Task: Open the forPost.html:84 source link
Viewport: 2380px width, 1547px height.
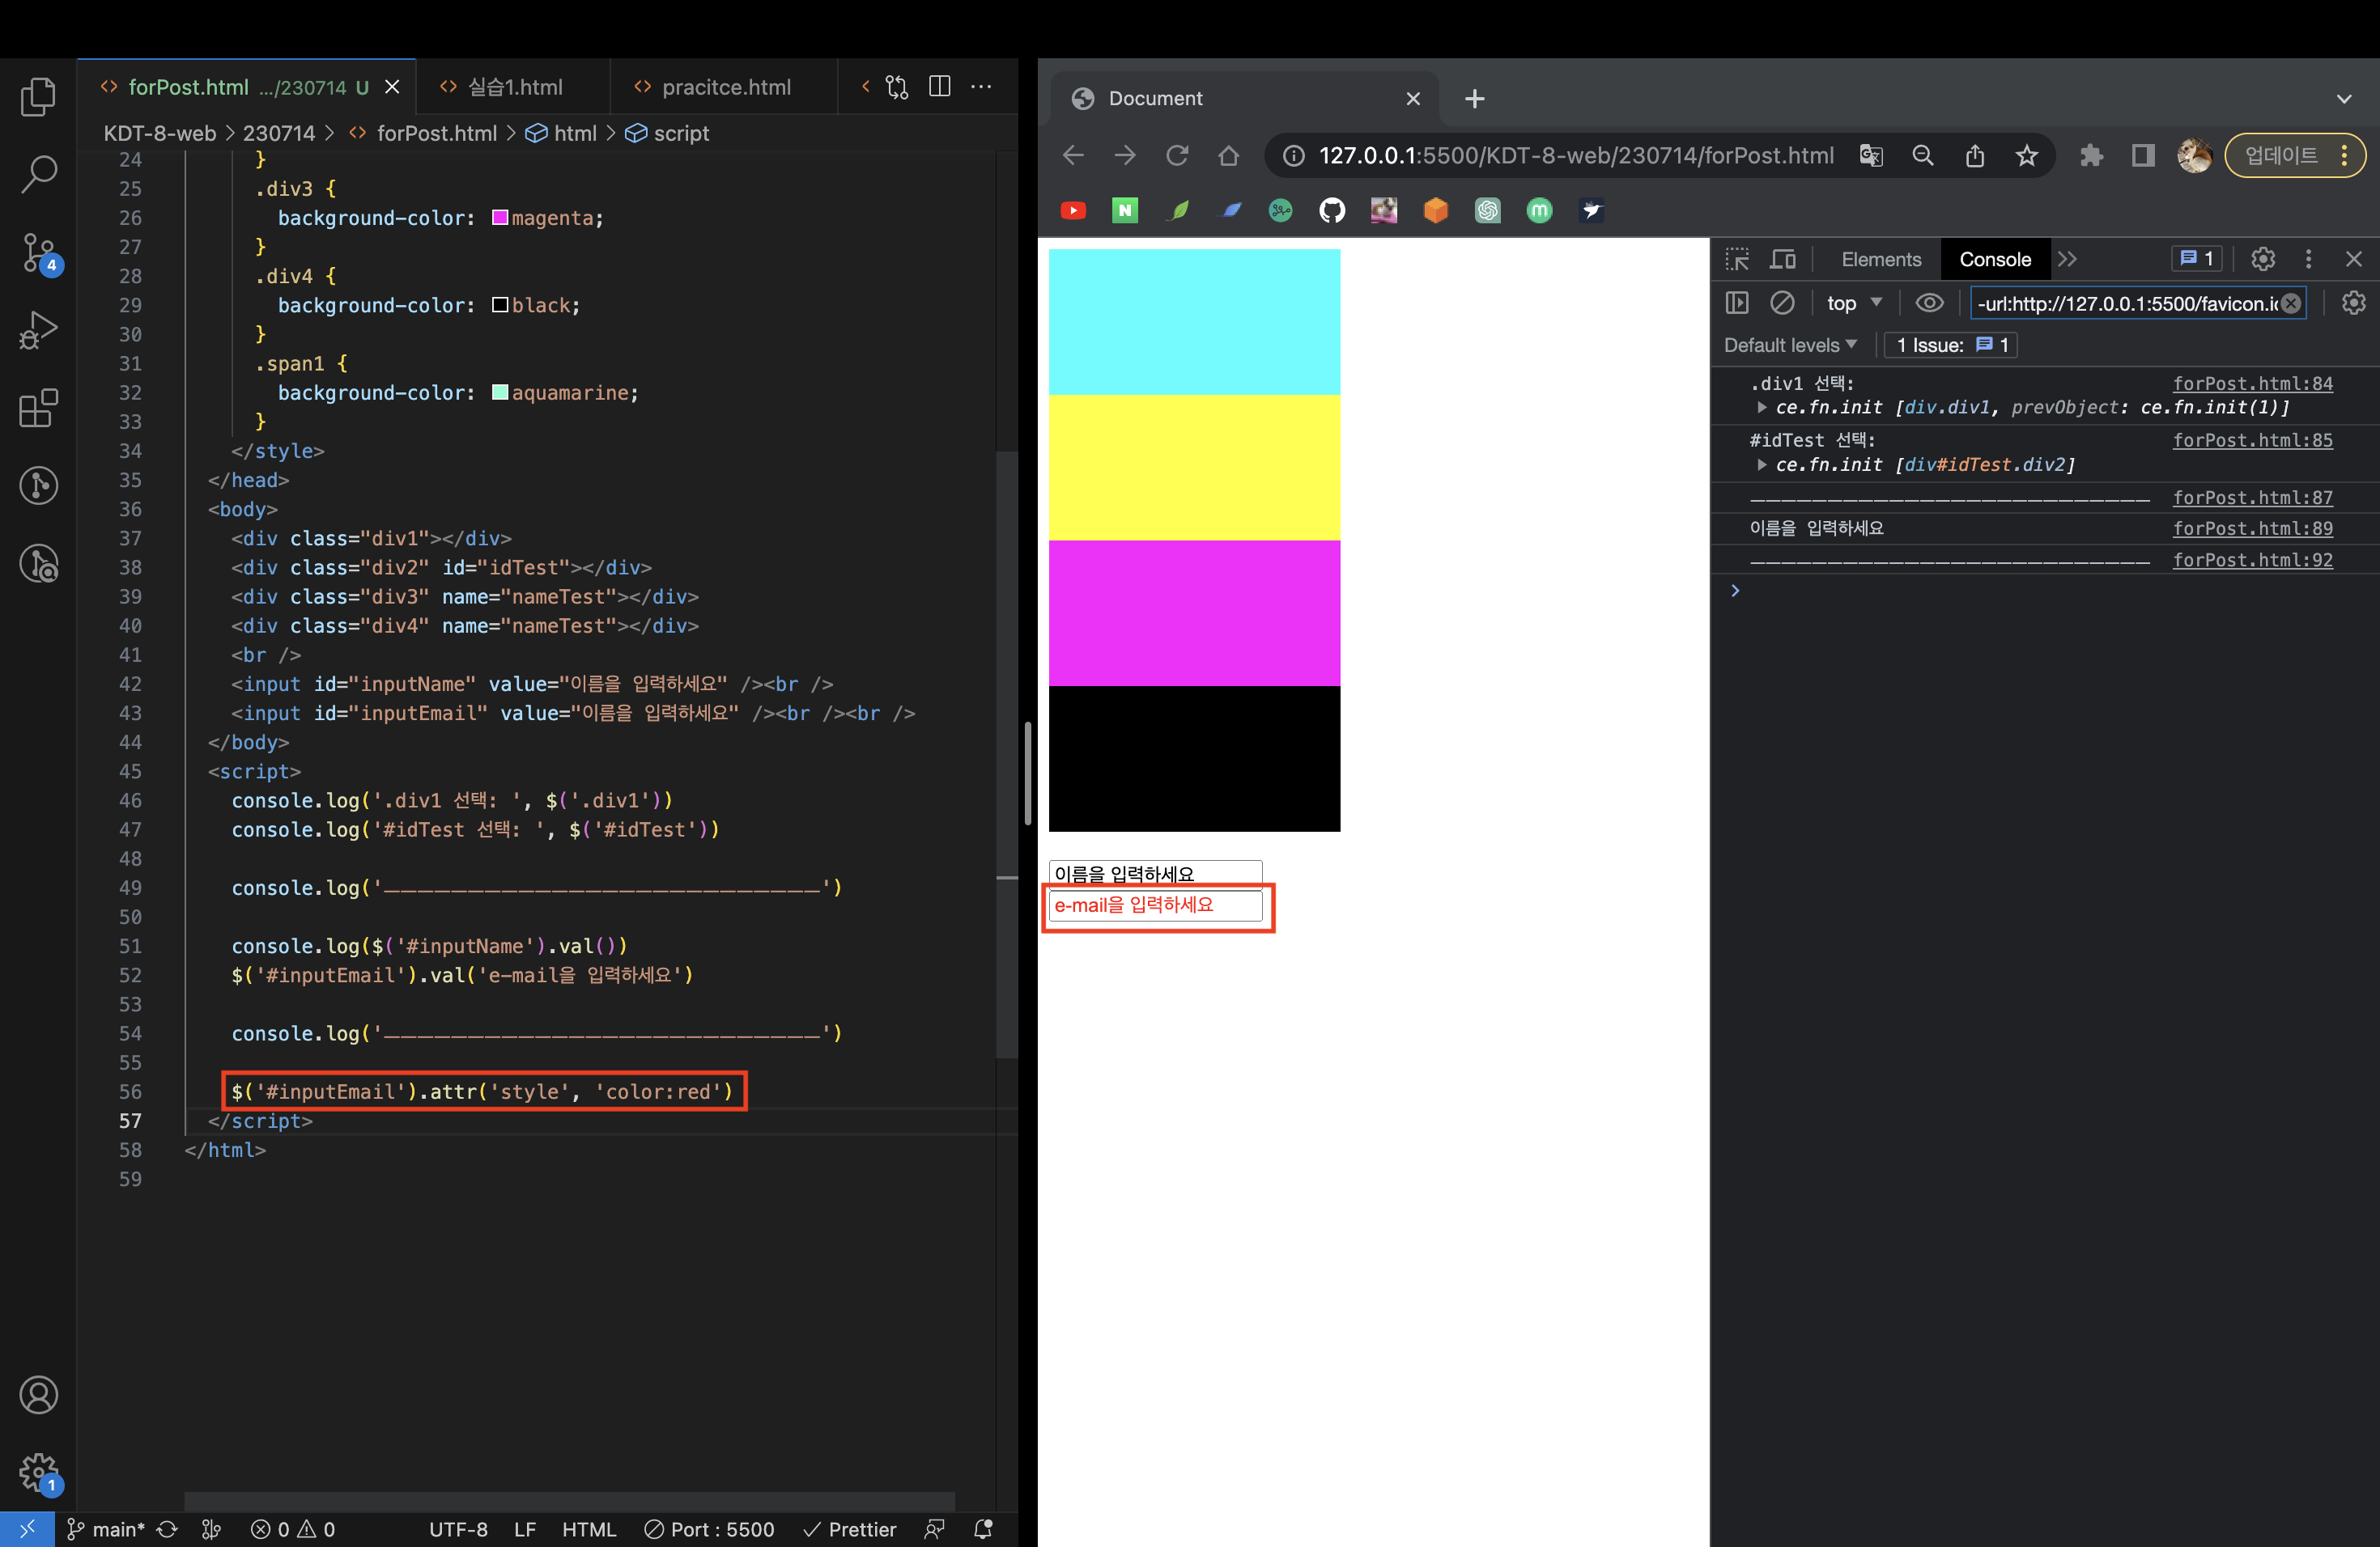Action: [x=2252, y=384]
